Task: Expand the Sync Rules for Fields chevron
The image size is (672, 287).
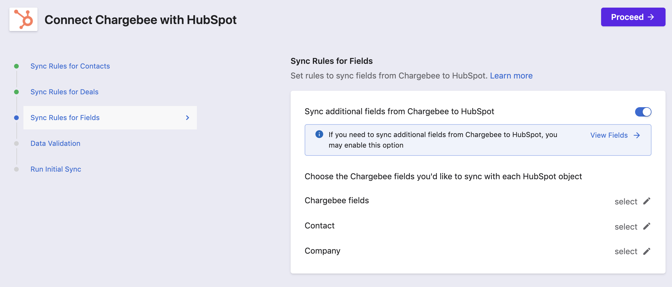Action: 187,118
